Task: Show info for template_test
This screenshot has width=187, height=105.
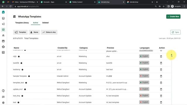Action: click(x=26, y=83)
